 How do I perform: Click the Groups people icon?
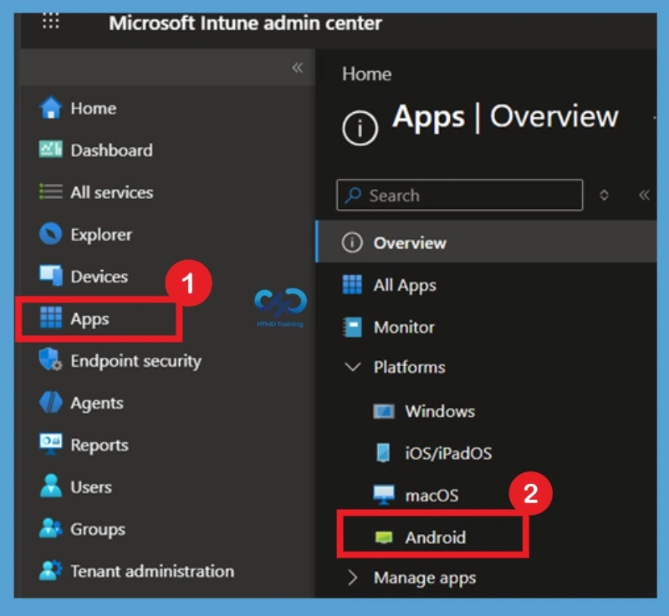pyautogui.click(x=51, y=527)
